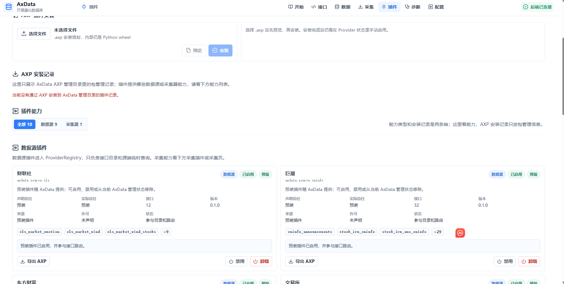This screenshot has width=564, height=284.
Task: Click the red AI assistant floating icon
Action: coord(460,233)
